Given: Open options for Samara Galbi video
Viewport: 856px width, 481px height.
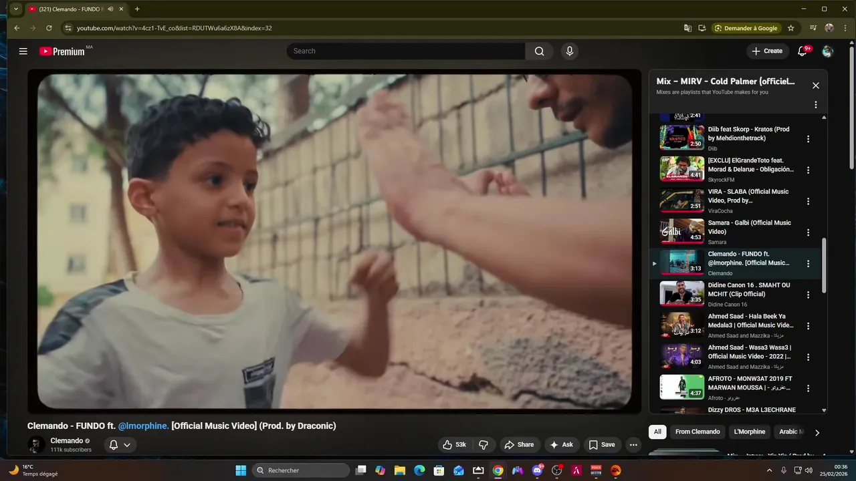Looking at the screenshot, I should [x=808, y=232].
